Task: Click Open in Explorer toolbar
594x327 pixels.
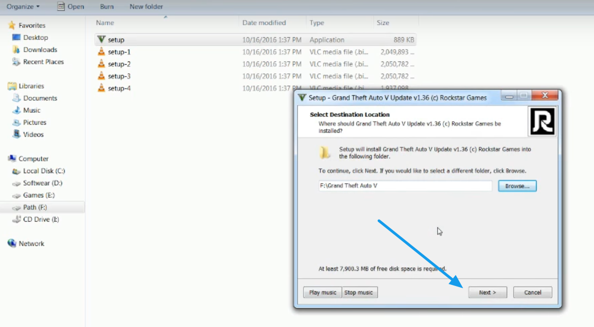Action: tap(71, 6)
